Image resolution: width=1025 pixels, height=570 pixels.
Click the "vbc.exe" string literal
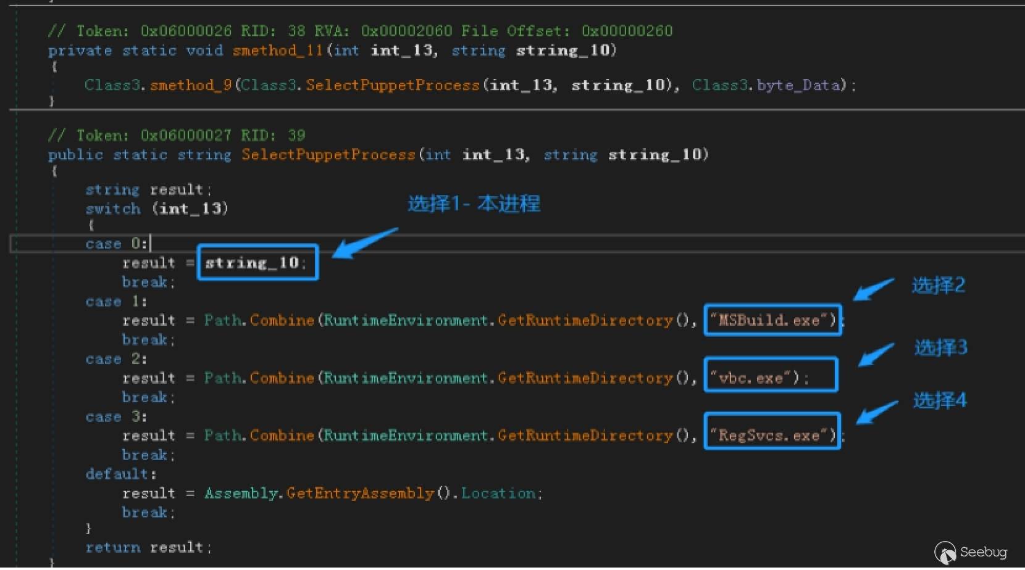click(x=750, y=378)
